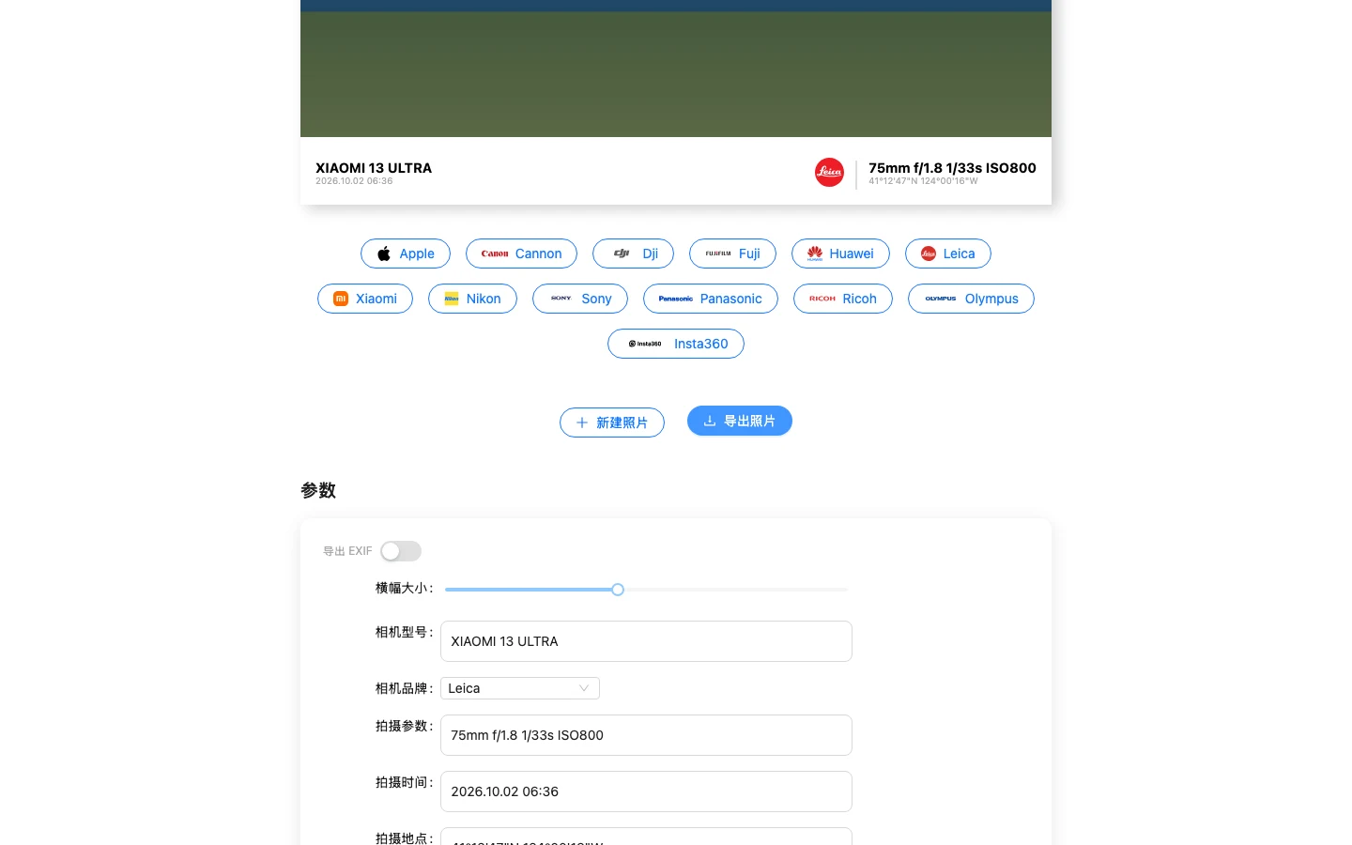Click the 参数 section heading

[x=318, y=490]
